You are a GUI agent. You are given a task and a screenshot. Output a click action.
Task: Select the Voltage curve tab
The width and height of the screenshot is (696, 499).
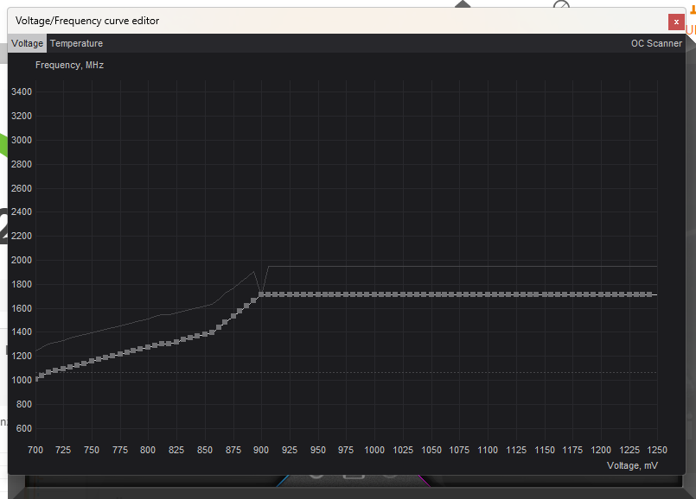tap(26, 43)
